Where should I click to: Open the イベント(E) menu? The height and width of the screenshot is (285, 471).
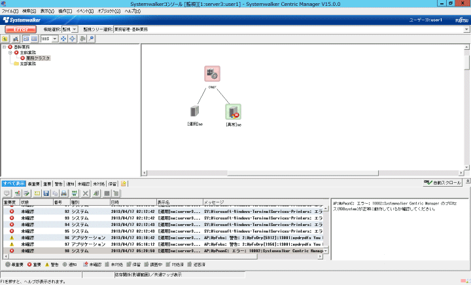(x=84, y=12)
